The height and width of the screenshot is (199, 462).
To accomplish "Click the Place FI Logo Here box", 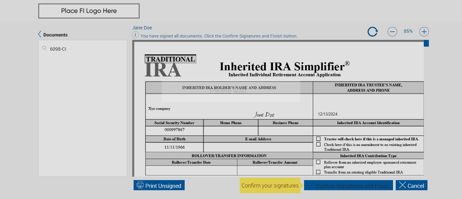I will pos(89,11).
